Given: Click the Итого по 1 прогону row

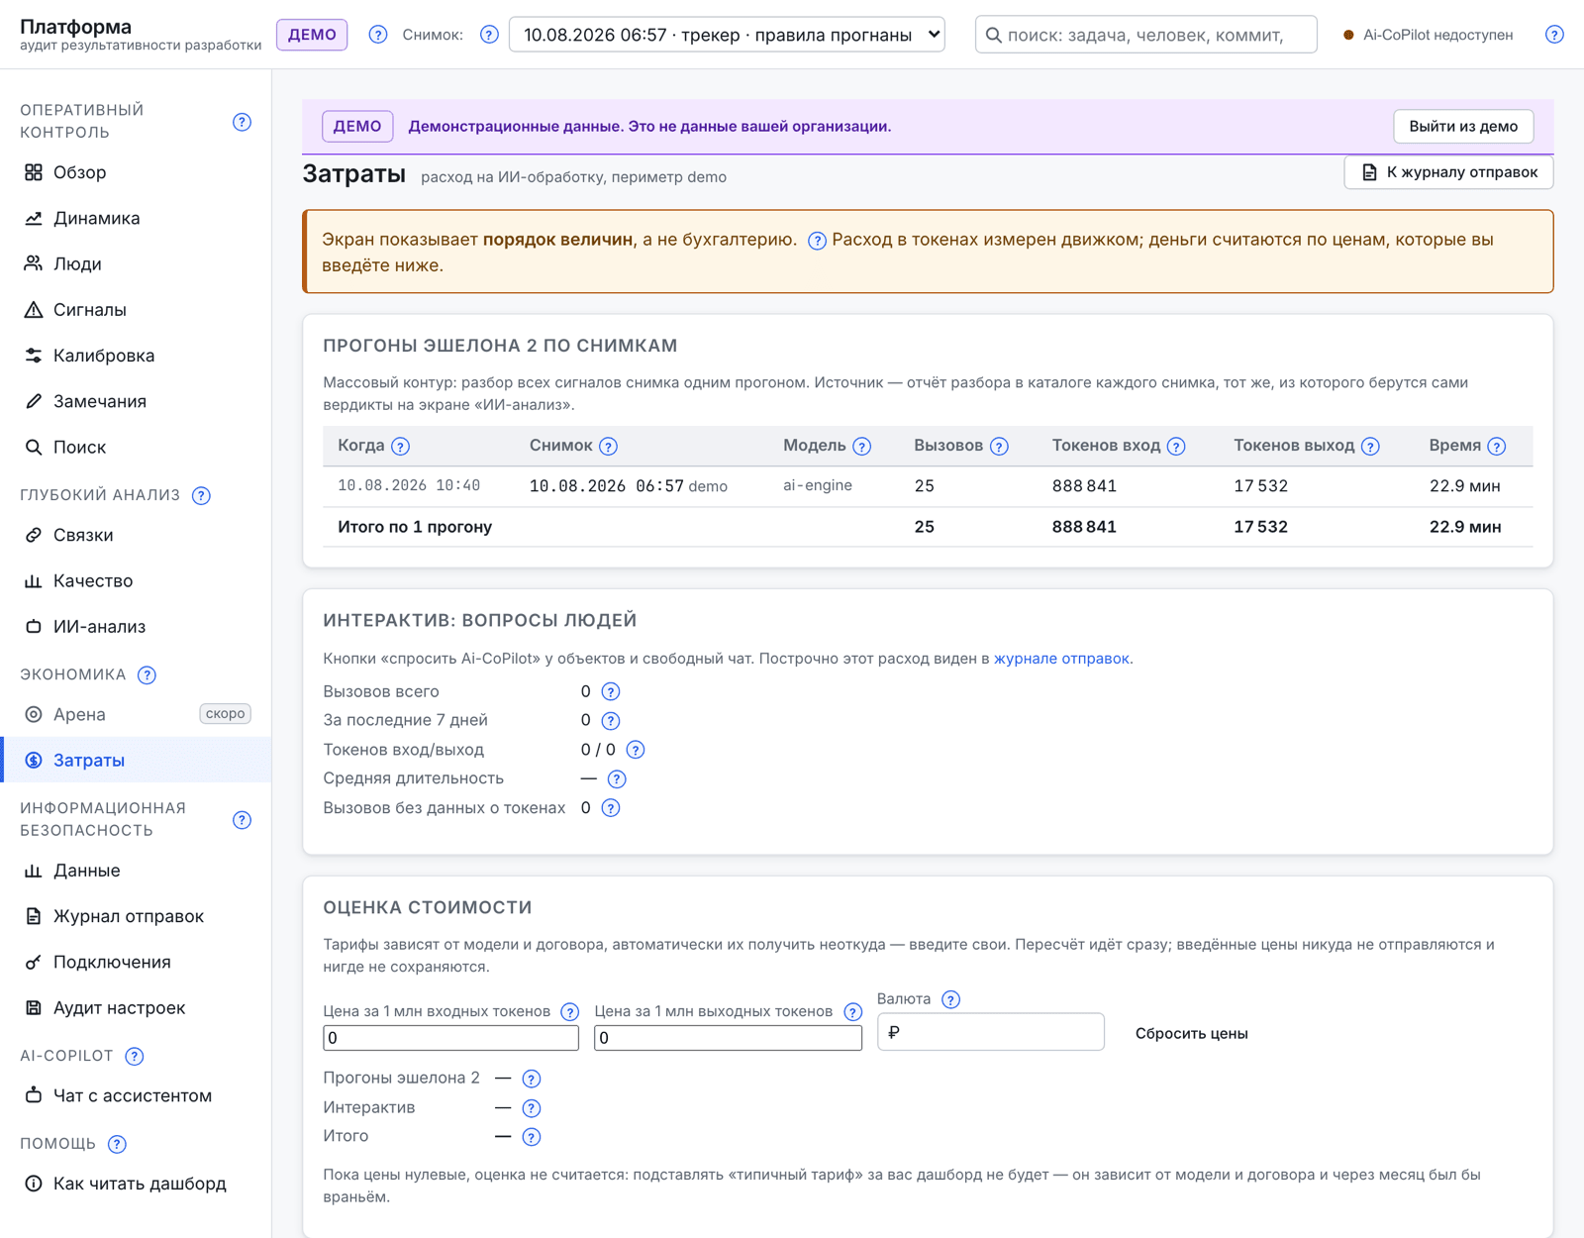Looking at the screenshot, I should click(928, 527).
